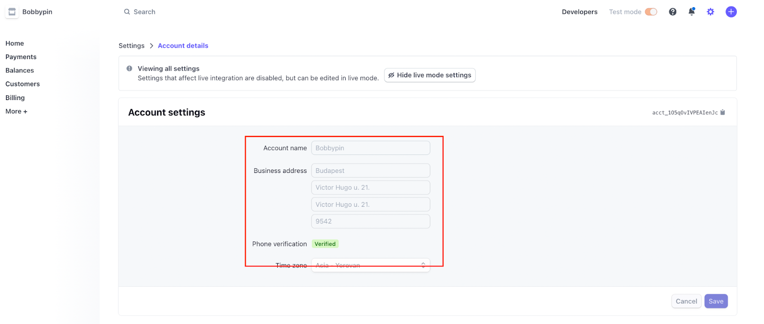Copy the account ID with clipboard icon

tap(722, 112)
